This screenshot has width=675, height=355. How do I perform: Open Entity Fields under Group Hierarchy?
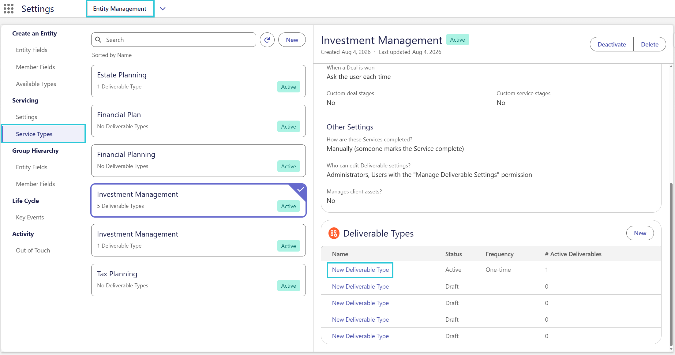[x=32, y=167]
